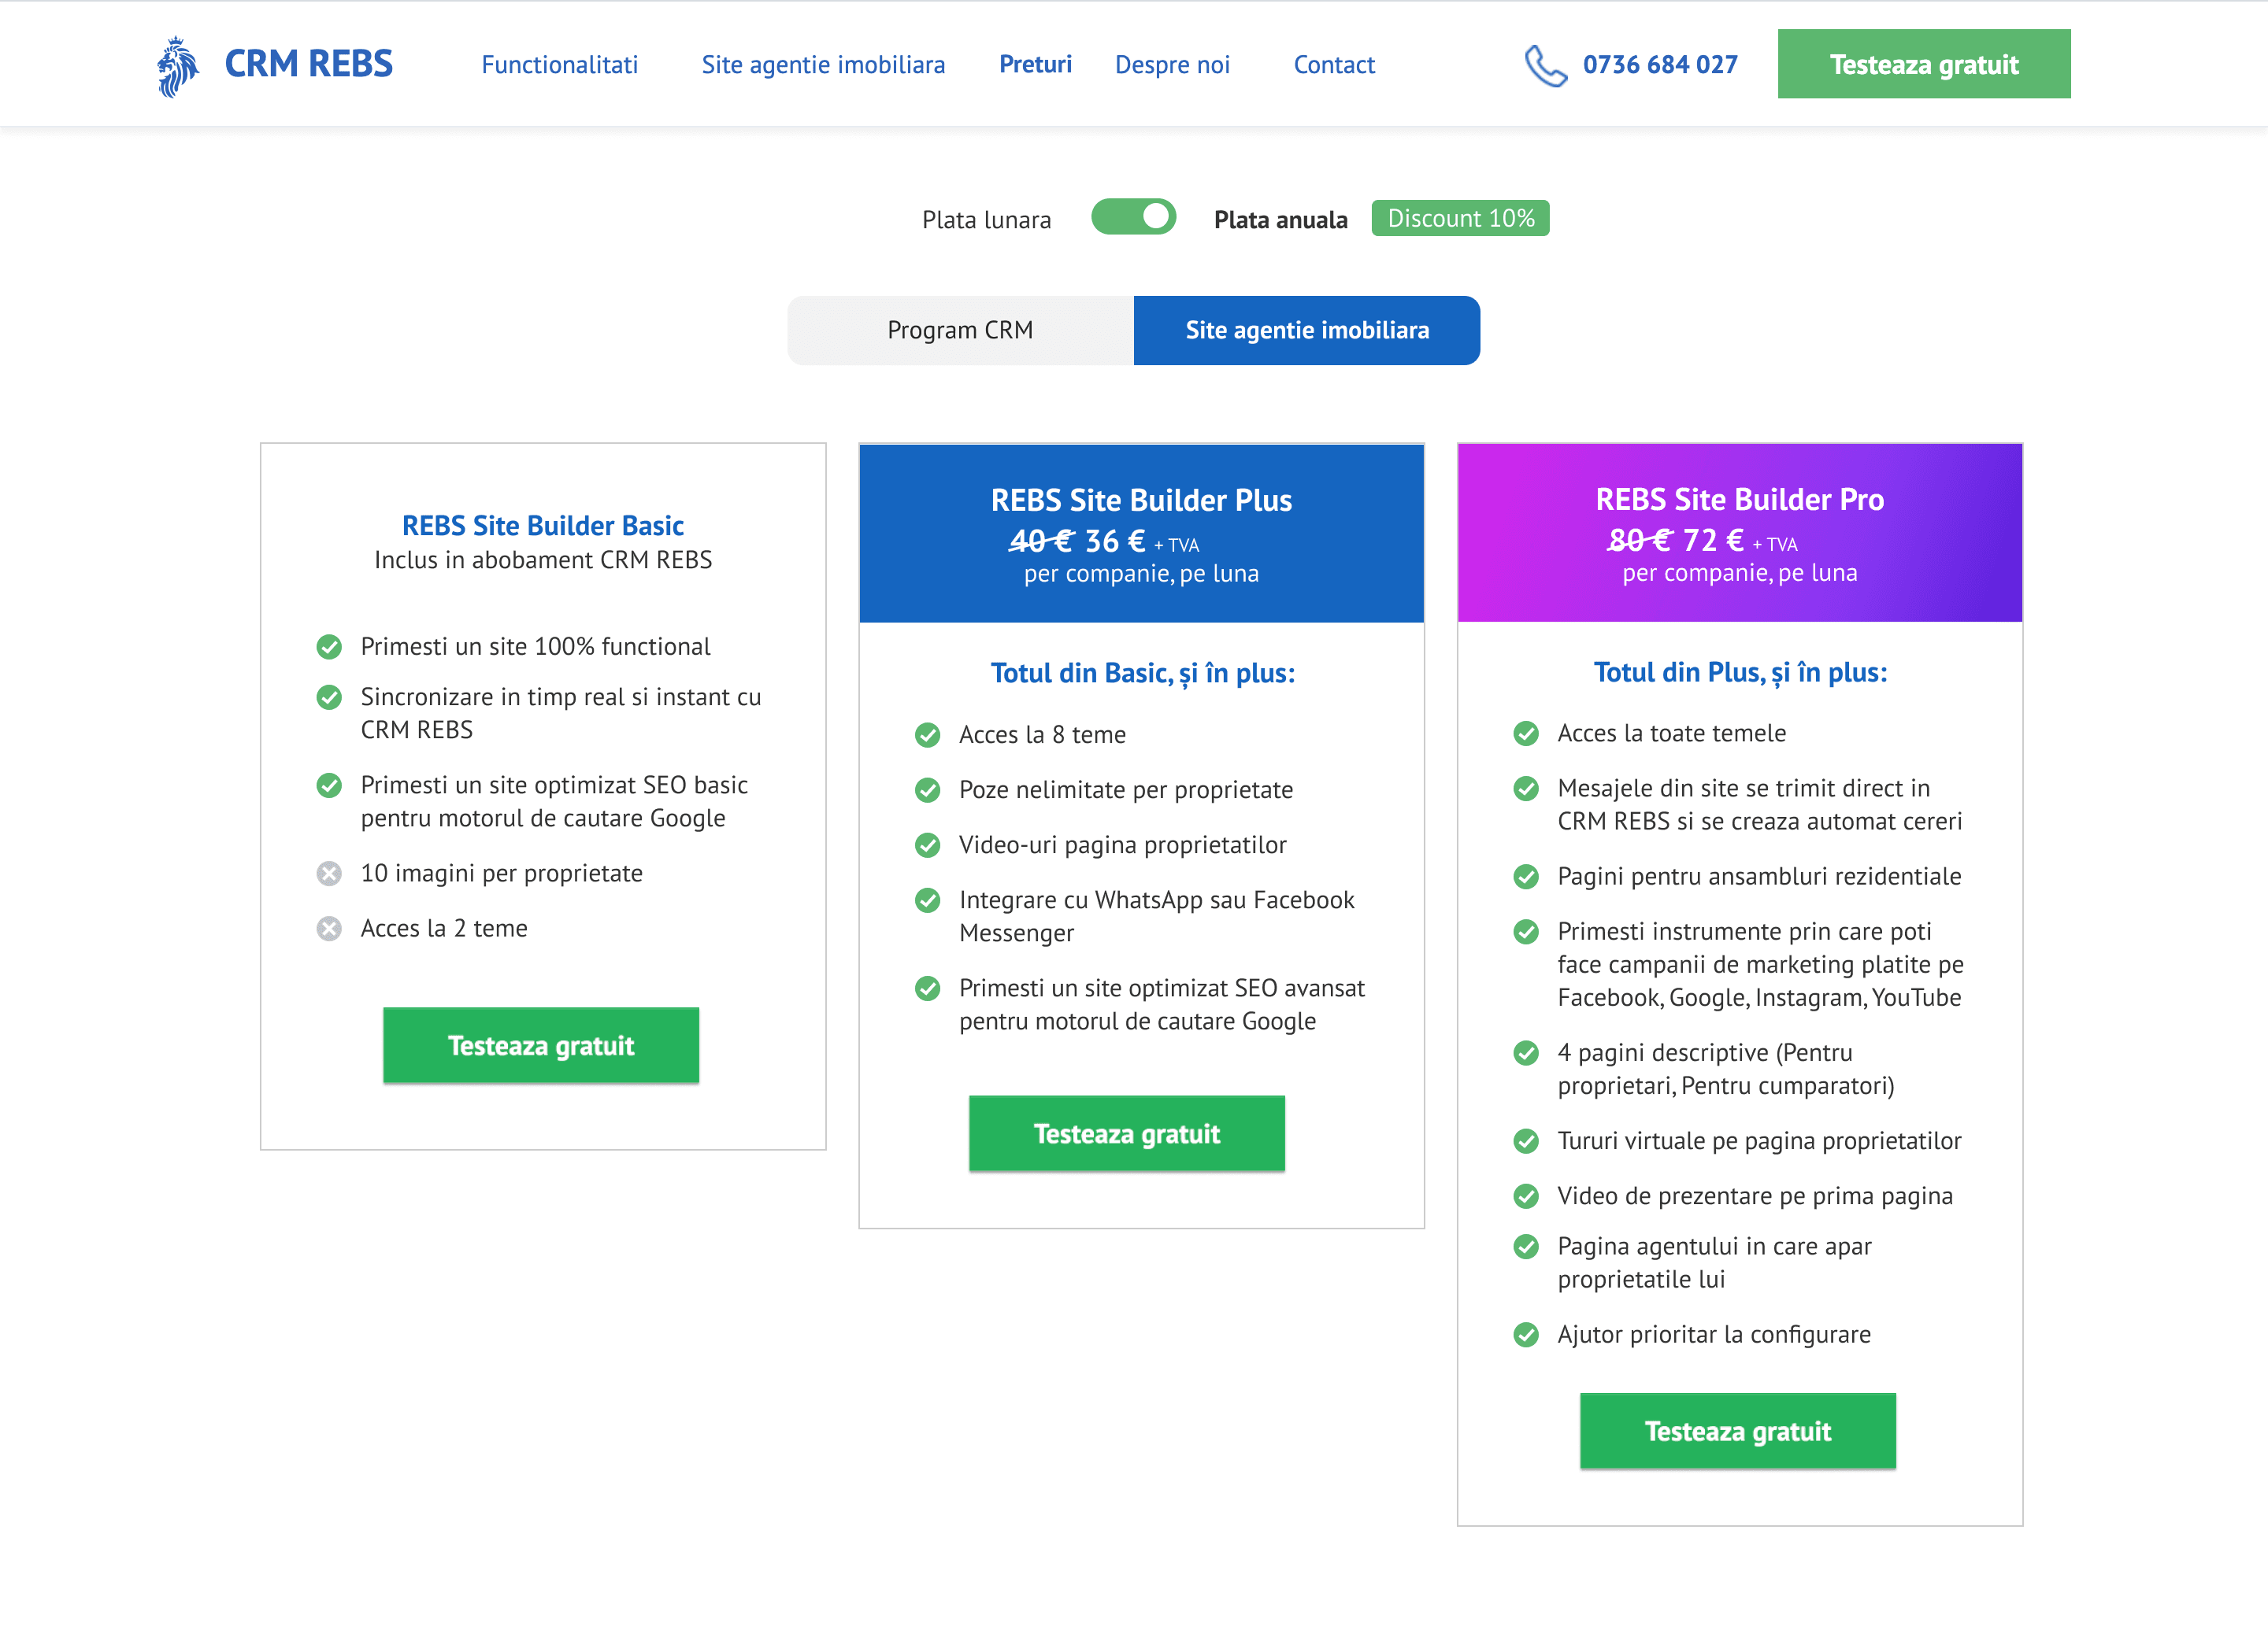Viewport: 2268px width, 1637px height.
Task: Click the 'Discount 10%' badge
Action: pos(1460,217)
